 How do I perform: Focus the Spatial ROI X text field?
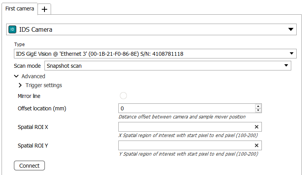pos(185,127)
